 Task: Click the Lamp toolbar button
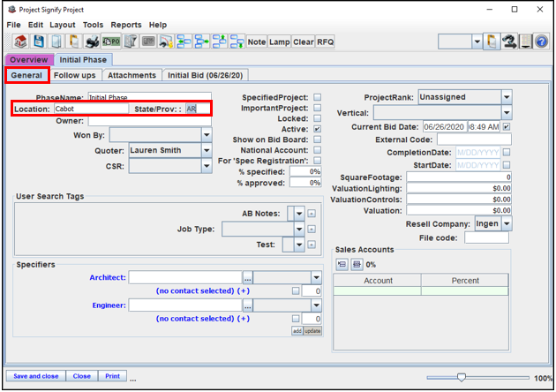coord(280,41)
